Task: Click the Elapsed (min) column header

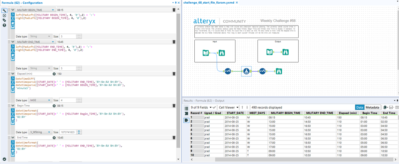Action: [x=348, y=113]
